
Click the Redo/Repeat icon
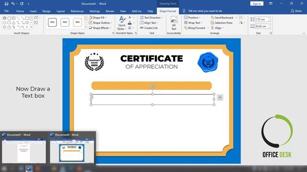[x=22, y=4]
